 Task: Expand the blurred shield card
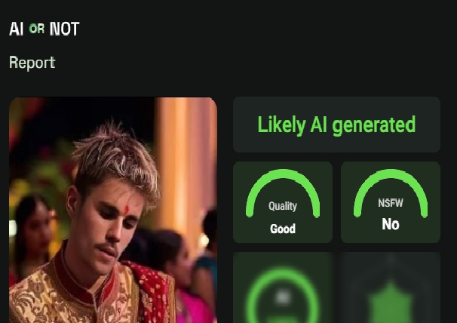391,288
